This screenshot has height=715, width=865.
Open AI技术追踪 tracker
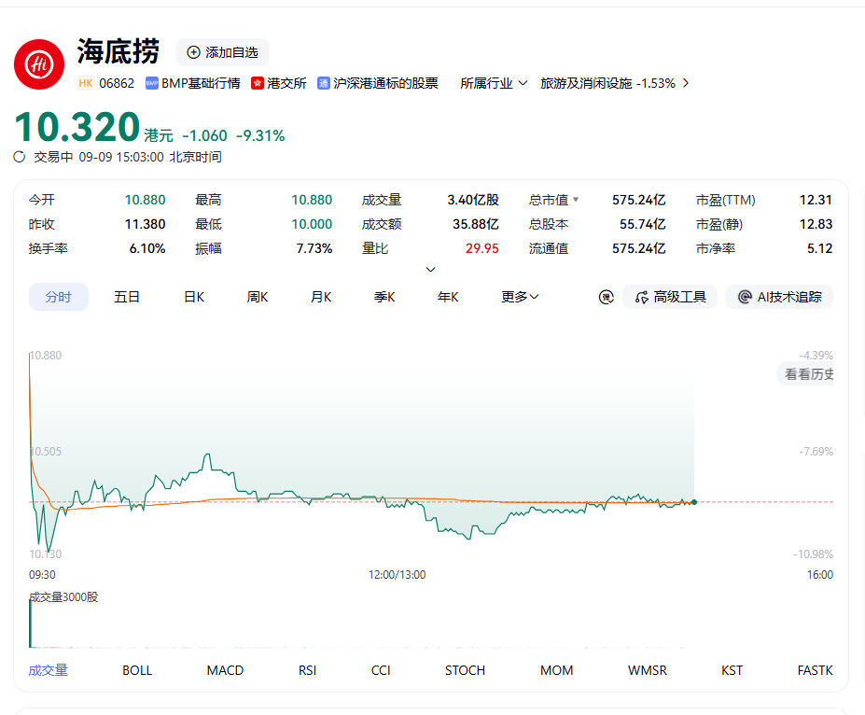tap(779, 297)
